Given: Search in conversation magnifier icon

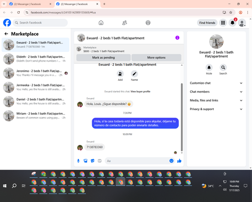Looking at the screenshot, I should (223, 68).
